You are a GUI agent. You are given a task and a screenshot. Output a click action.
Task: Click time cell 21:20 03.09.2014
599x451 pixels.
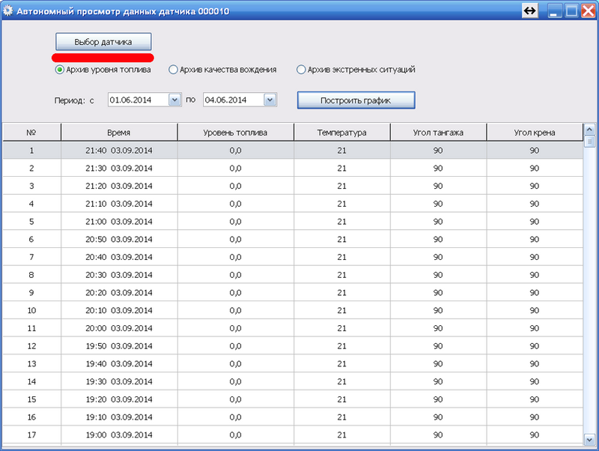tap(119, 186)
